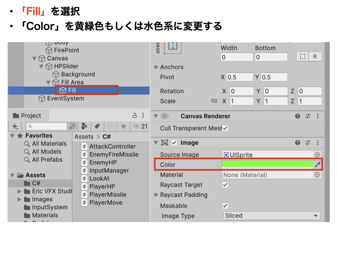Click the Pivot X field
337x253 pixels.
[240, 77]
